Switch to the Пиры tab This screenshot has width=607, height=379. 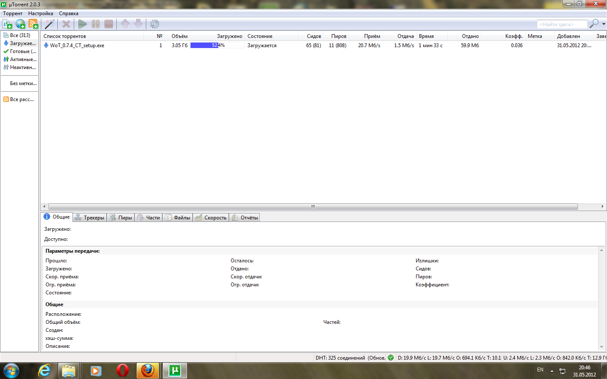tap(121, 218)
